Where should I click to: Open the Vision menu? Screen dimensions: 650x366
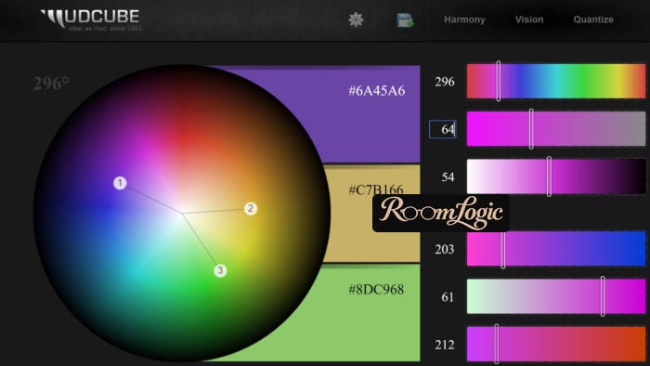click(x=529, y=20)
